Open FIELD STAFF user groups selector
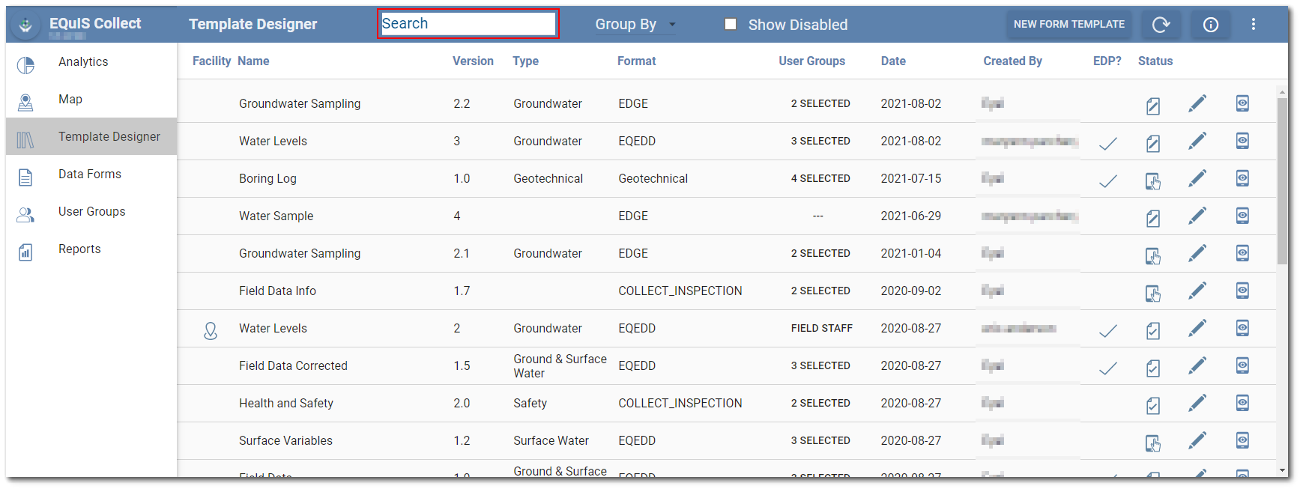This screenshot has width=1300, height=489. [x=821, y=328]
